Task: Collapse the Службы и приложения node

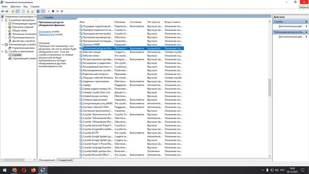Action: [2, 52]
